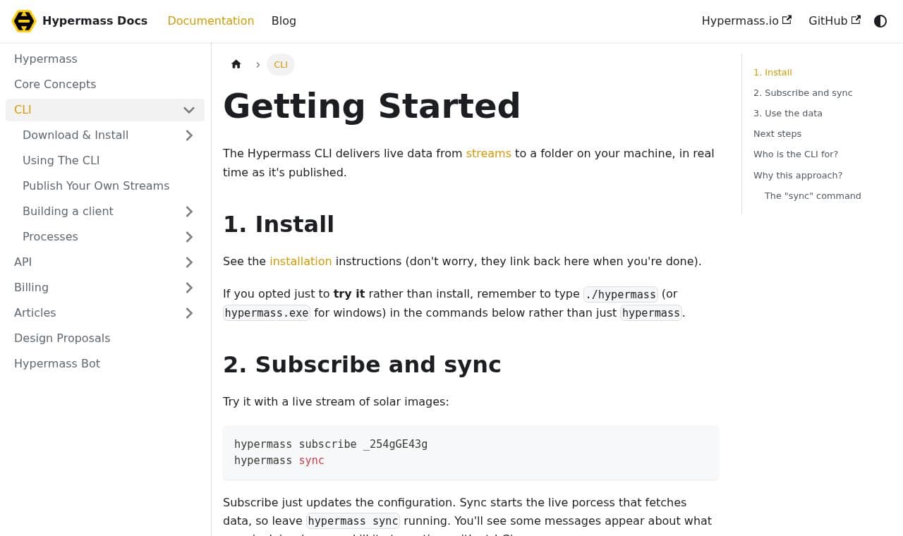Image resolution: width=903 pixels, height=536 pixels.
Task: Follow the 'installation' instructions link
Action: coord(301,261)
